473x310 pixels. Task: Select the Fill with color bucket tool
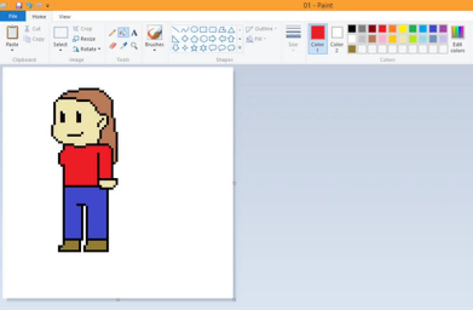pos(123,32)
